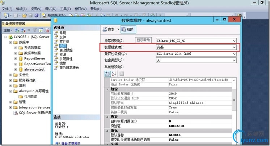This screenshot has width=270, height=146.
Task: Select the 权限 page
Action: click(x=63, y=54)
